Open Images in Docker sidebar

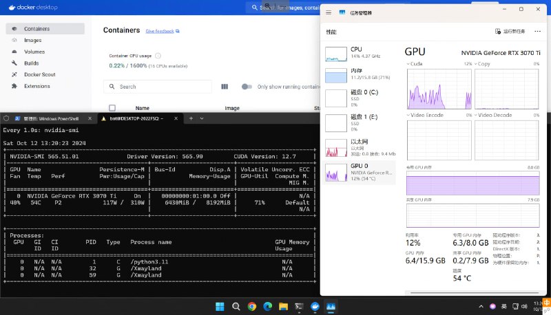[x=32, y=41]
